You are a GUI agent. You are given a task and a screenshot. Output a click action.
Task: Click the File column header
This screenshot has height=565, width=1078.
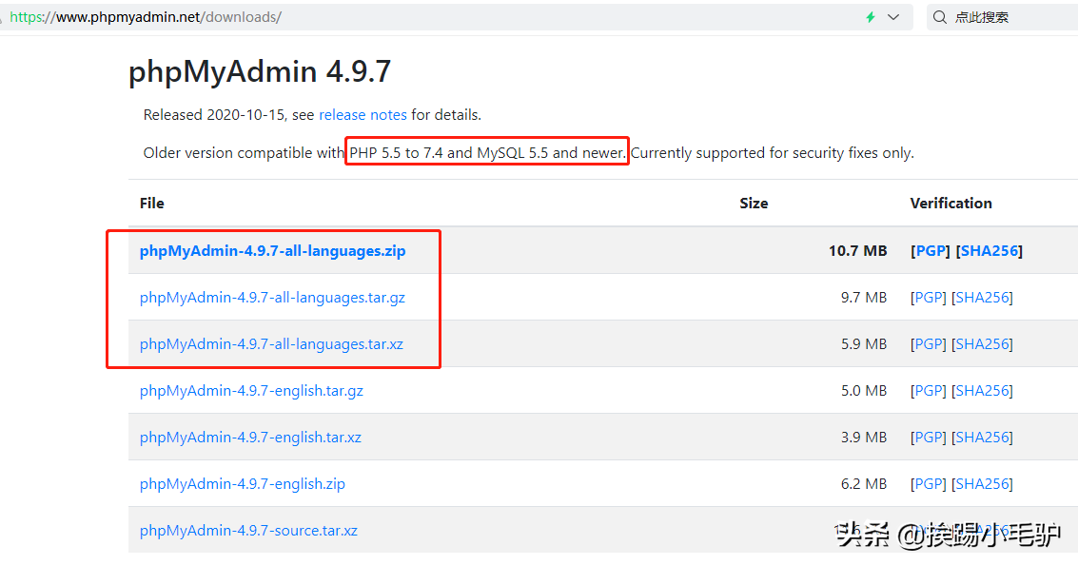(152, 204)
